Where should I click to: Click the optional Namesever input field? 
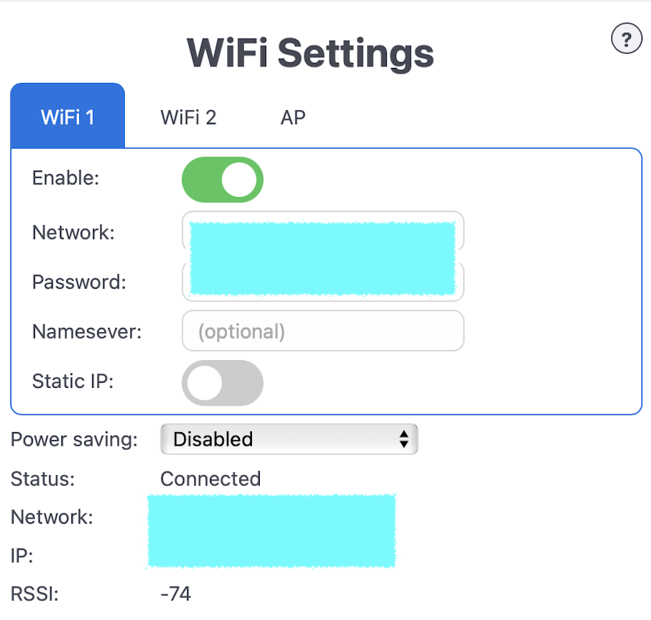pos(323,331)
